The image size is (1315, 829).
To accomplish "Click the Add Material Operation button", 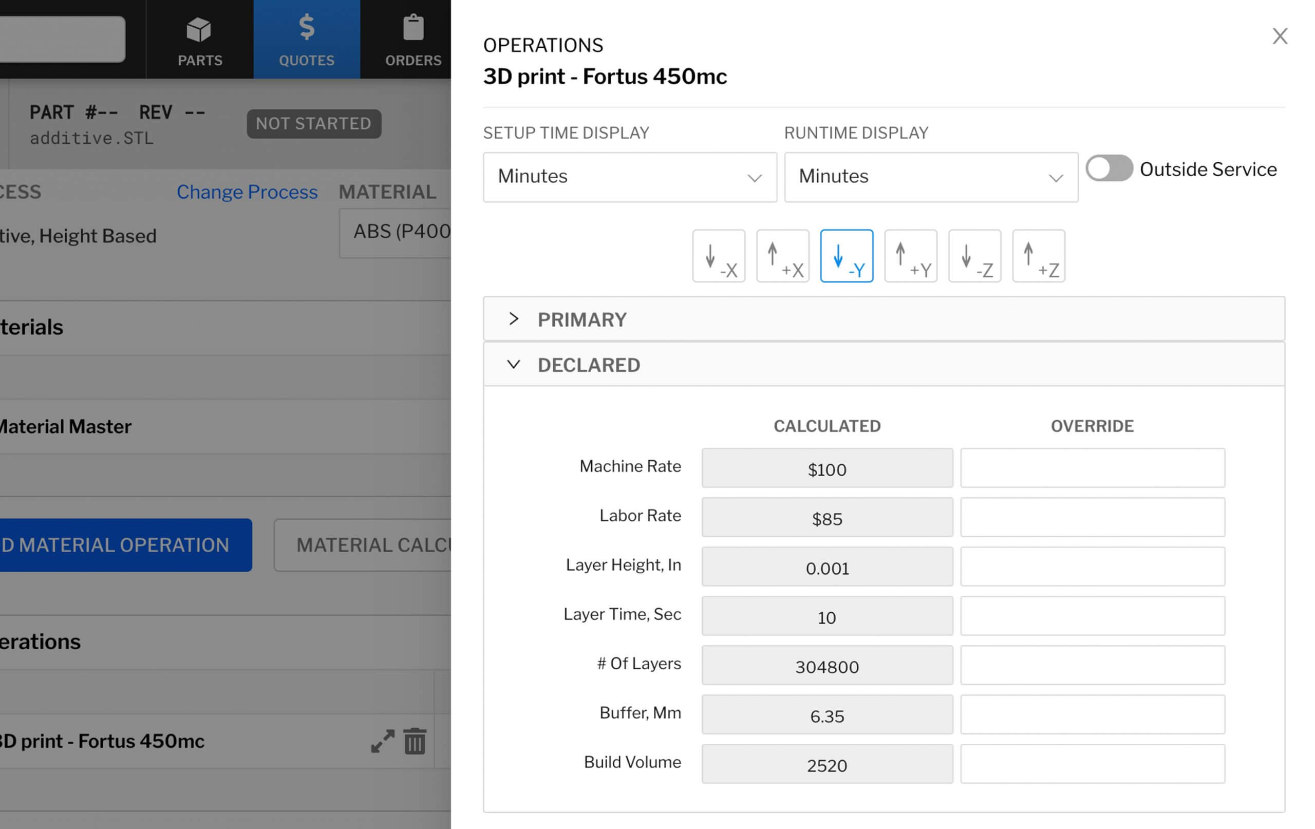I will coord(126,544).
